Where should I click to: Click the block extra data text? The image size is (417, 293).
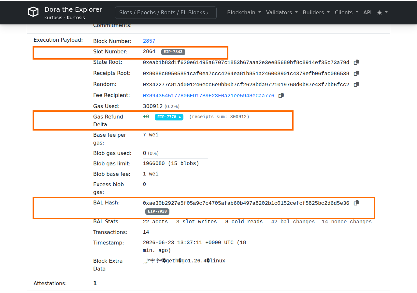point(184,261)
